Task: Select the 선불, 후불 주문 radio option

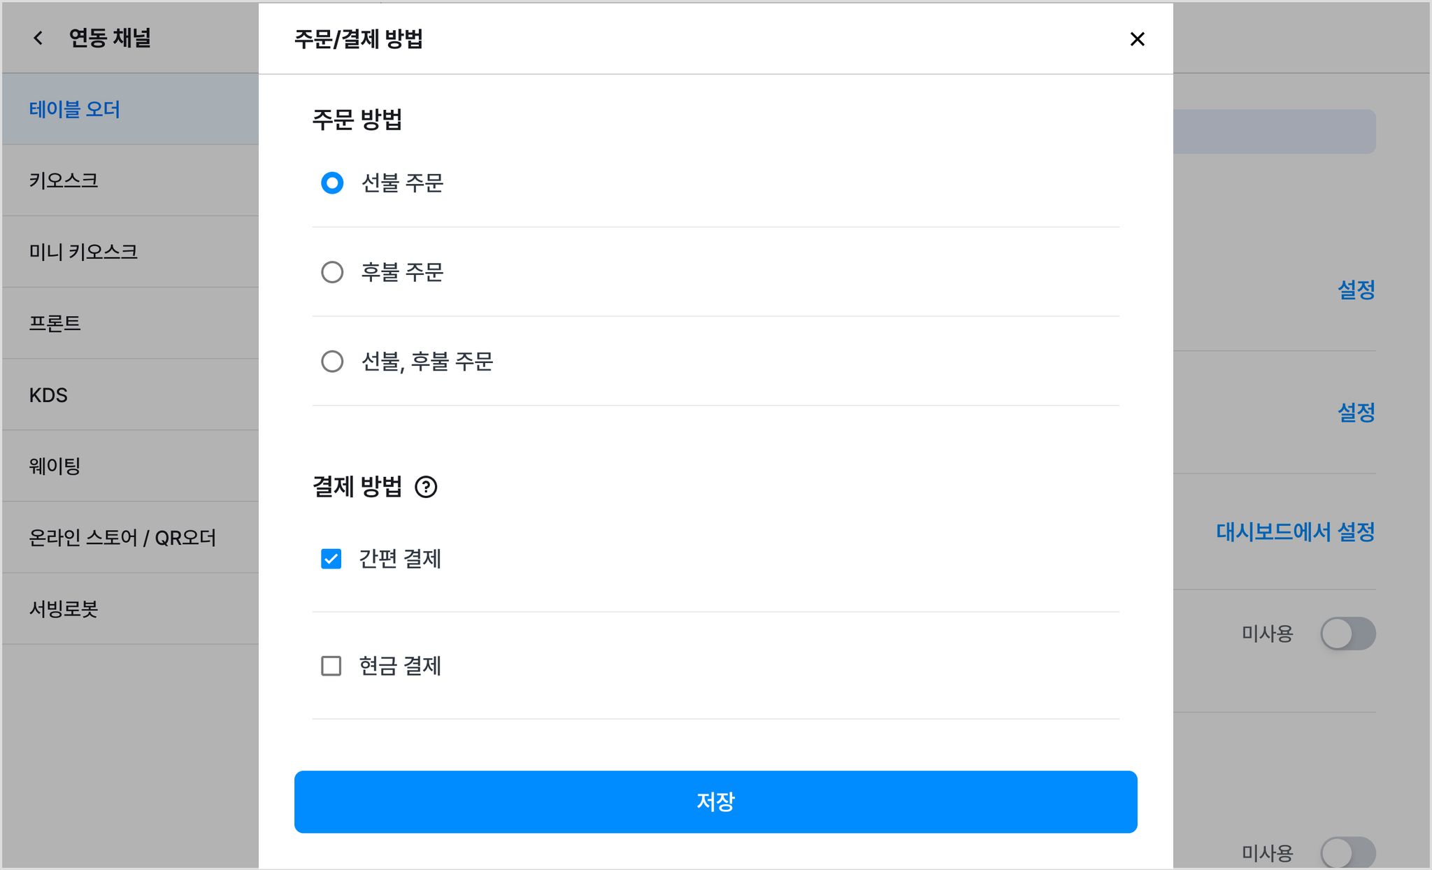Action: [332, 362]
